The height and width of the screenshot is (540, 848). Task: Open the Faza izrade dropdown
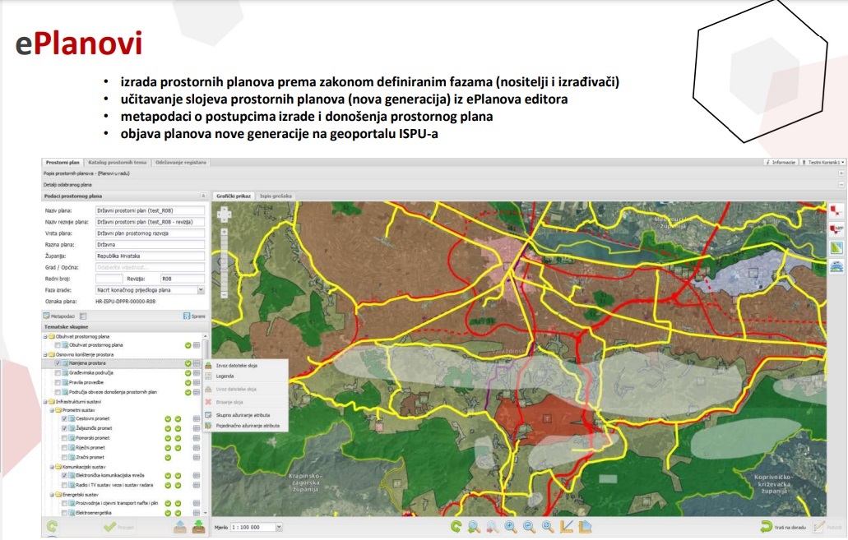click(x=201, y=290)
